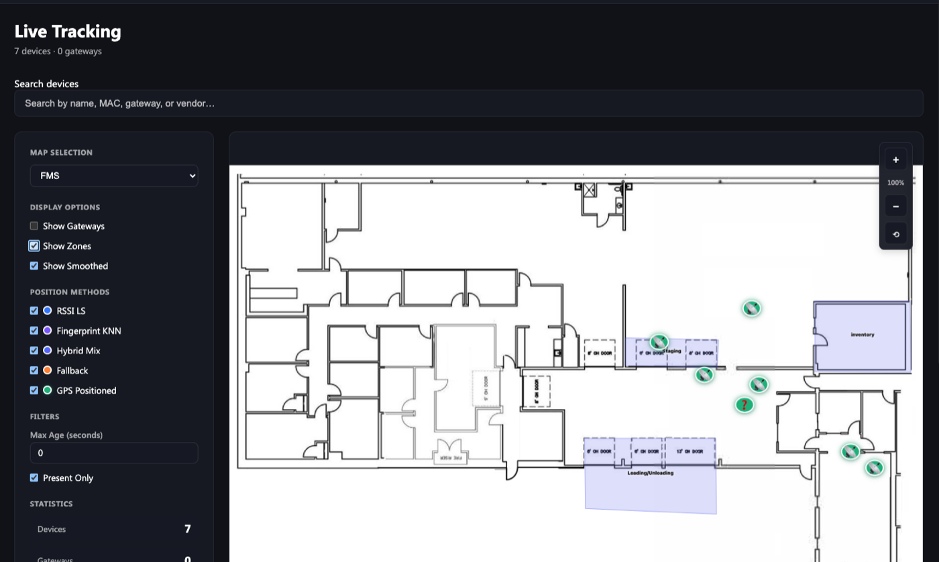Zoom in on the map
Image resolution: width=939 pixels, height=562 pixels.
(895, 159)
